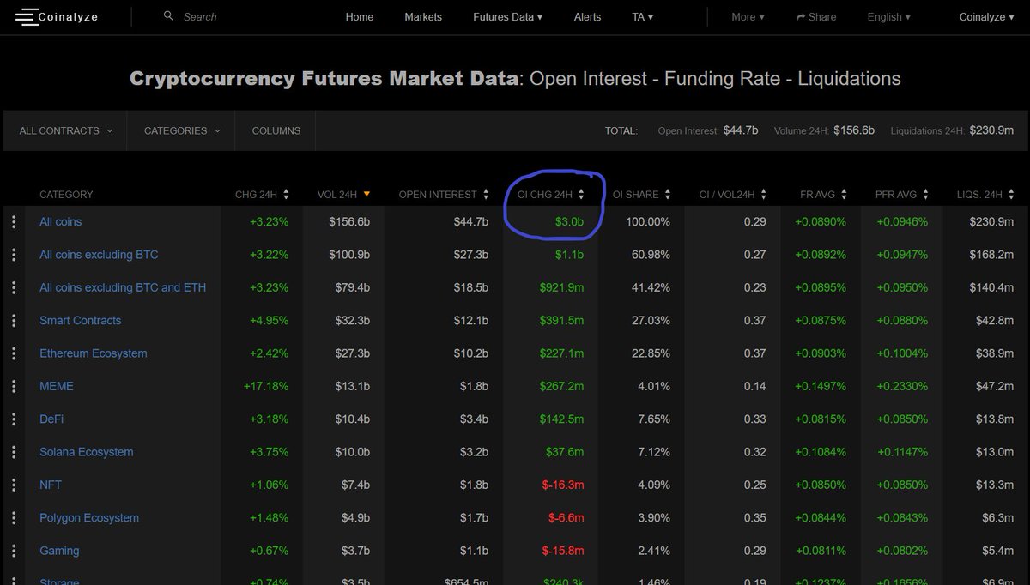
Task: Expand the CATEGORIES dropdown
Action: (182, 130)
